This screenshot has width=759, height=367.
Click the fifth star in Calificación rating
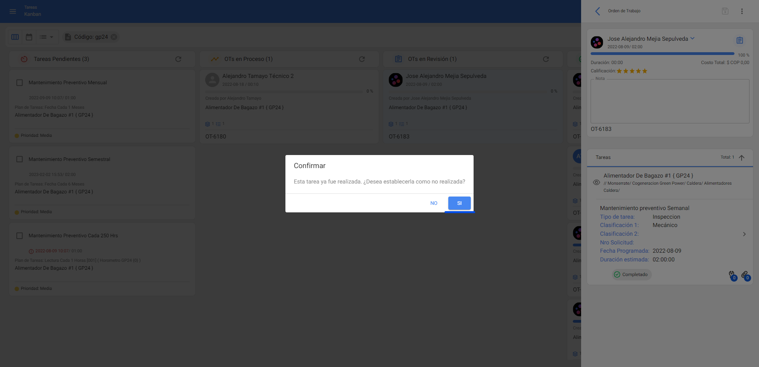pos(645,71)
